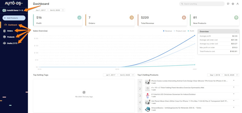Click the Add Products button
Viewport: 242px width, 113px height.
[14, 18]
